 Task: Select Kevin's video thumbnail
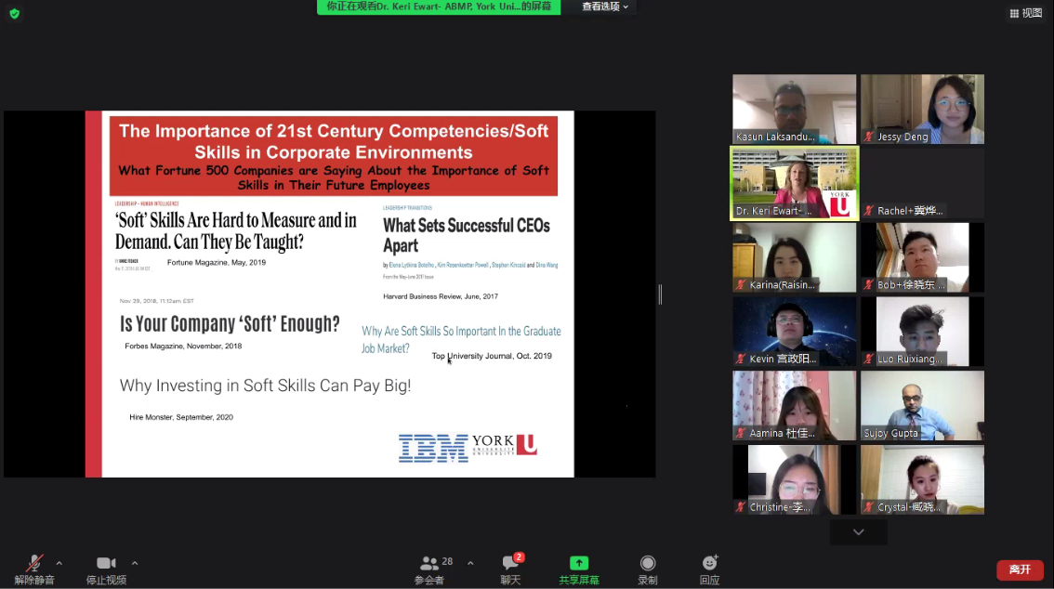point(795,332)
